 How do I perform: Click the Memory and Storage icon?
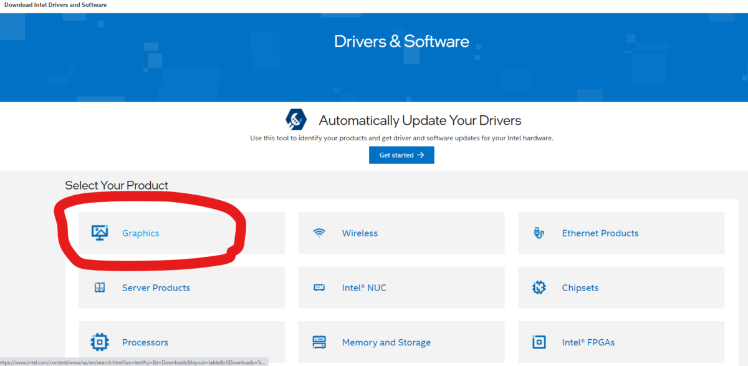pos(319,342)
